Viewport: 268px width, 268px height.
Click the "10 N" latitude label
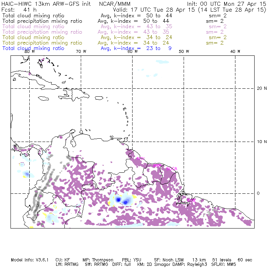[262, 142]
